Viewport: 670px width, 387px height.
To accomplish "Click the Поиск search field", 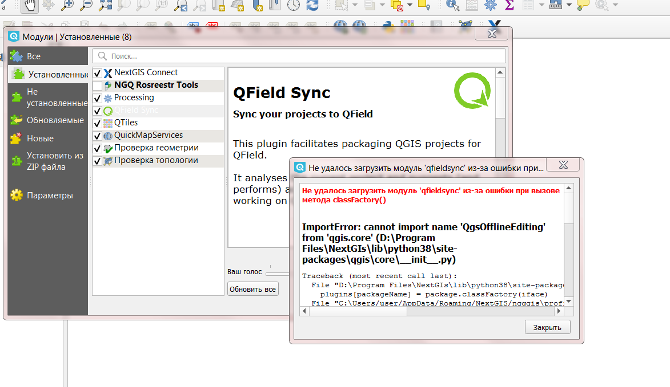I will point(299,56).
